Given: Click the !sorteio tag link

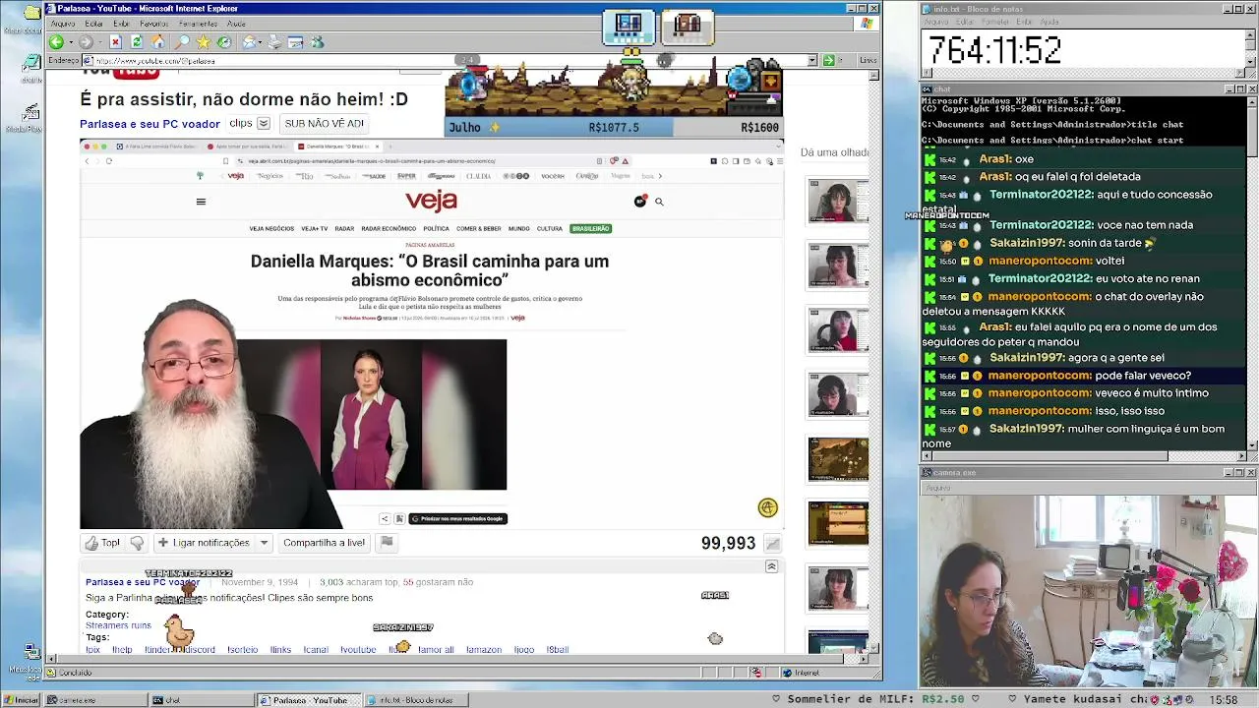Looking at the screenshot, I should pyautogui.click(x=242, y=650).
